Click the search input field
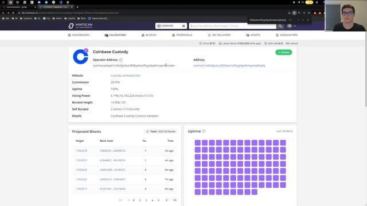 (233, 26)
